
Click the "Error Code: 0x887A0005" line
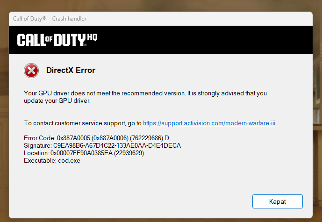pyautogui.click(x=96, y=138)
